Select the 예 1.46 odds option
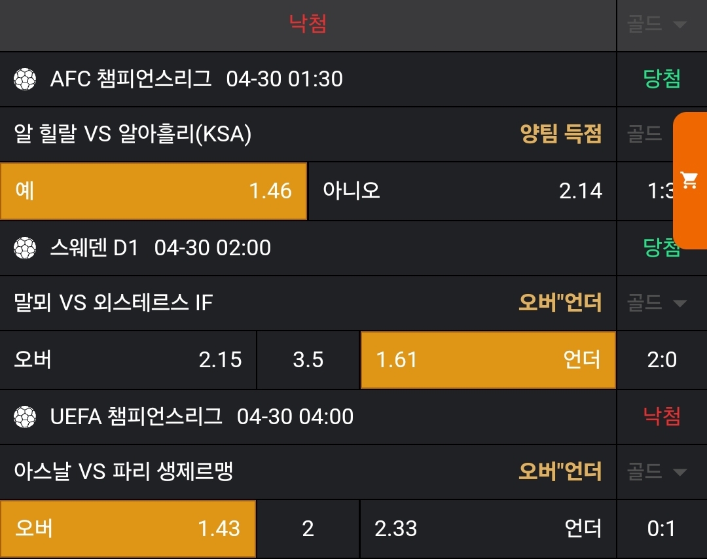 coord(153,190)
